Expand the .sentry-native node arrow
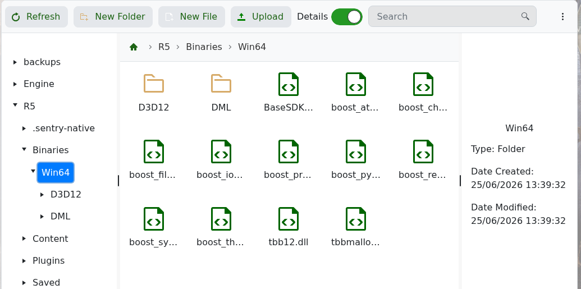 click(24, 128)
